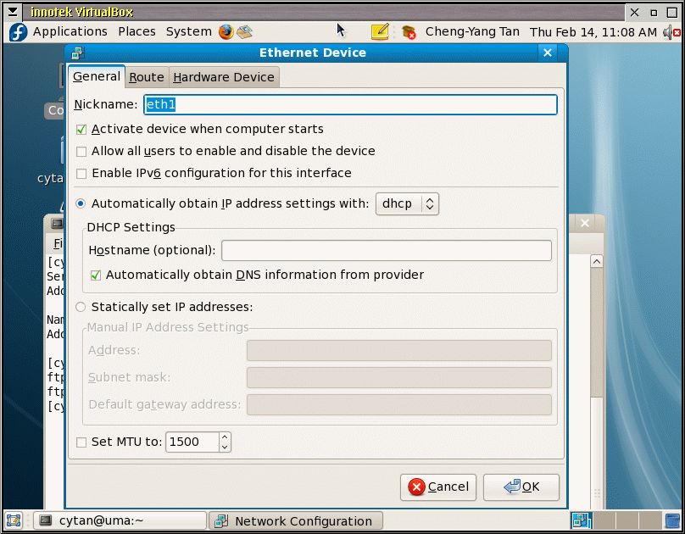
Task: Uncheck Activate device when computer starts
Action: coord(81,130)
